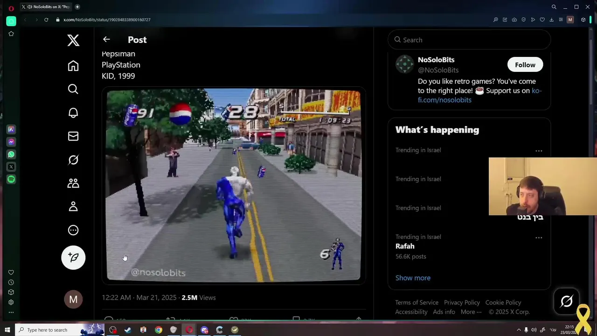
Task: Open Windows Start button
Action: 7,330
